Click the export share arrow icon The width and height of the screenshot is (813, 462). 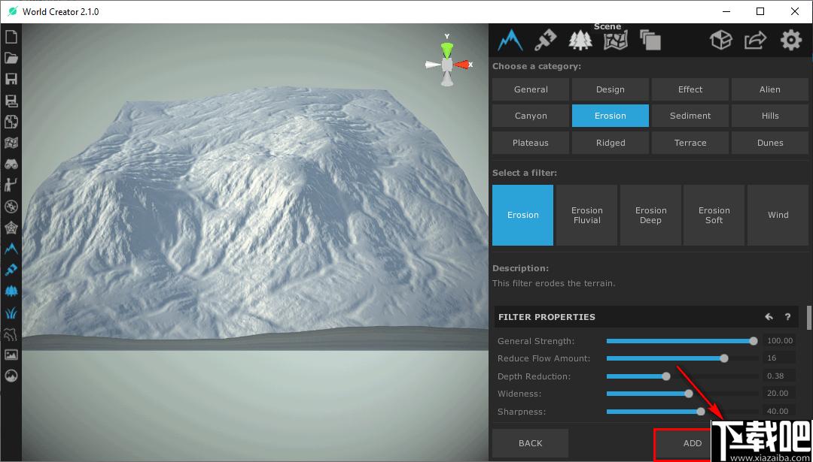(x=756, y=41)
